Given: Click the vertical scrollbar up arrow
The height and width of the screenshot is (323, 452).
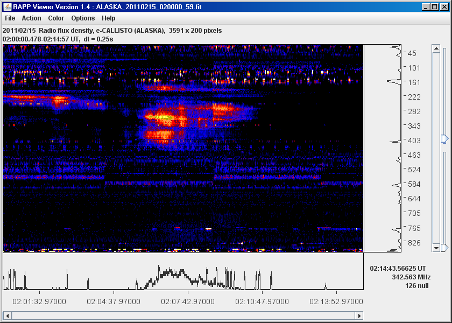Looking at the screenshot, I should point(436,48).
